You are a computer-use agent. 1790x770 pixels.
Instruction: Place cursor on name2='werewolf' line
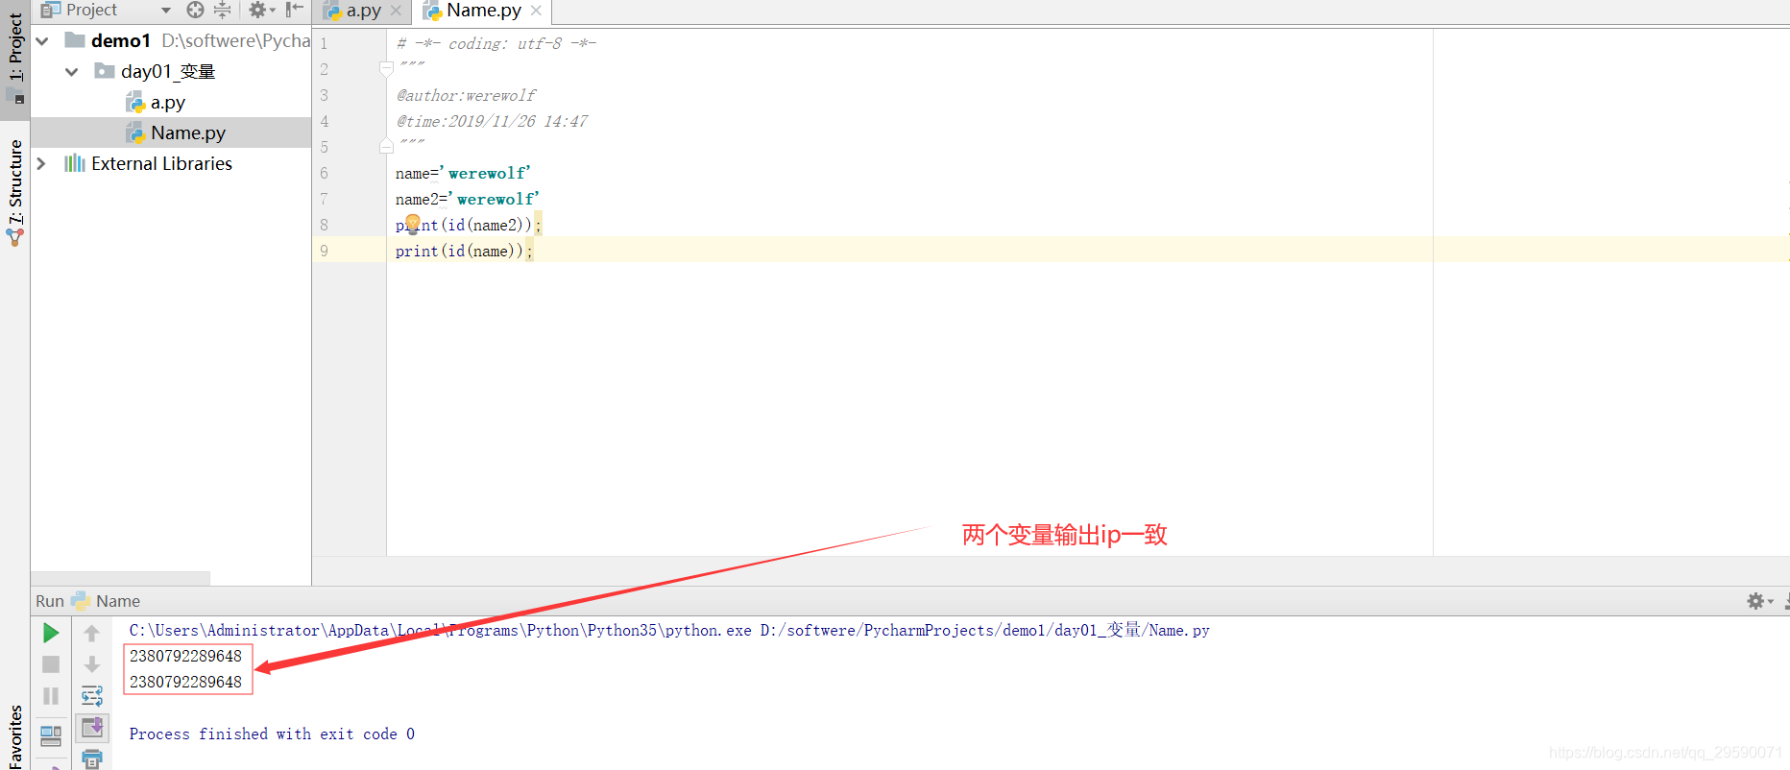(x=467, y=199)
